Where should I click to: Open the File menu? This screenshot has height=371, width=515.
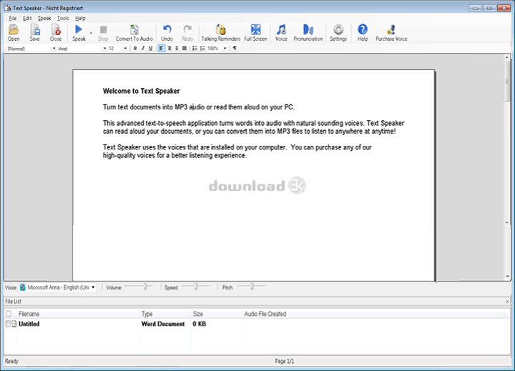tap(12, 18)
